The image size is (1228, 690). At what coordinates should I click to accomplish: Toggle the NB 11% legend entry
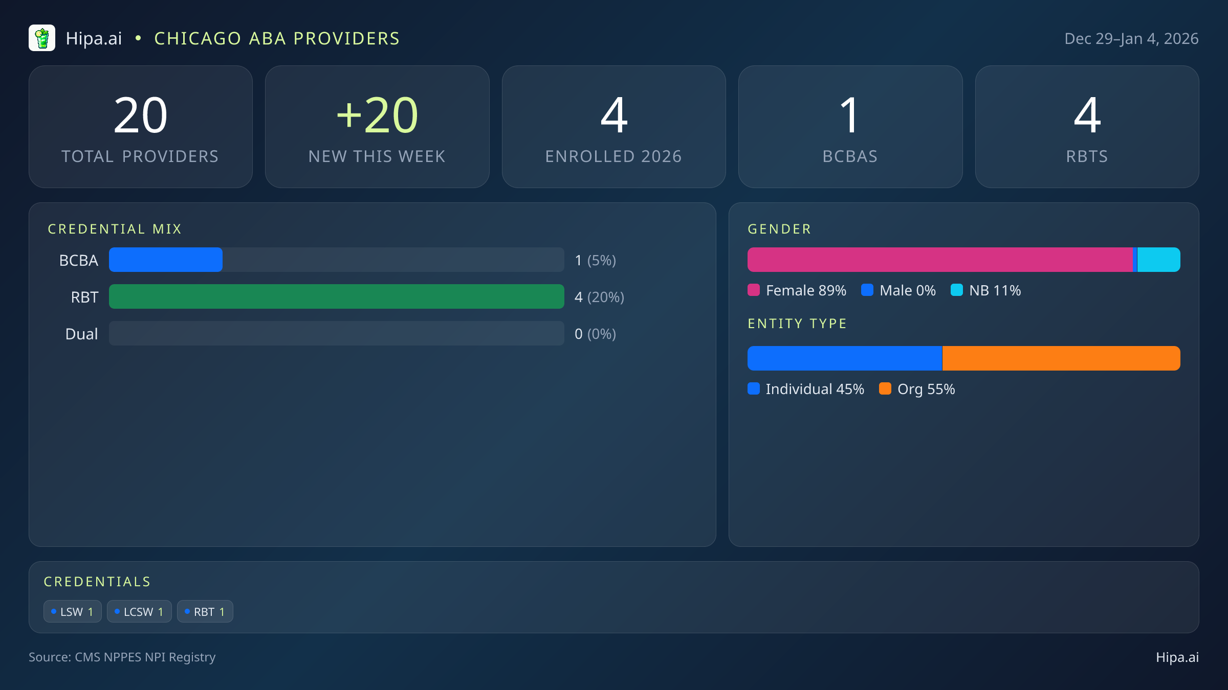pyautogui.click(x=985, y=290)
